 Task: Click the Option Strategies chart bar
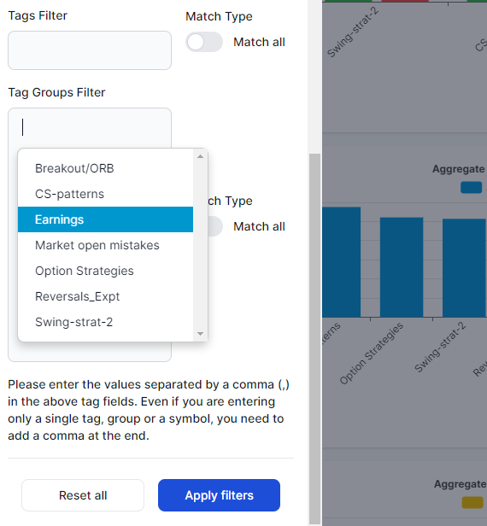point(402,267)
